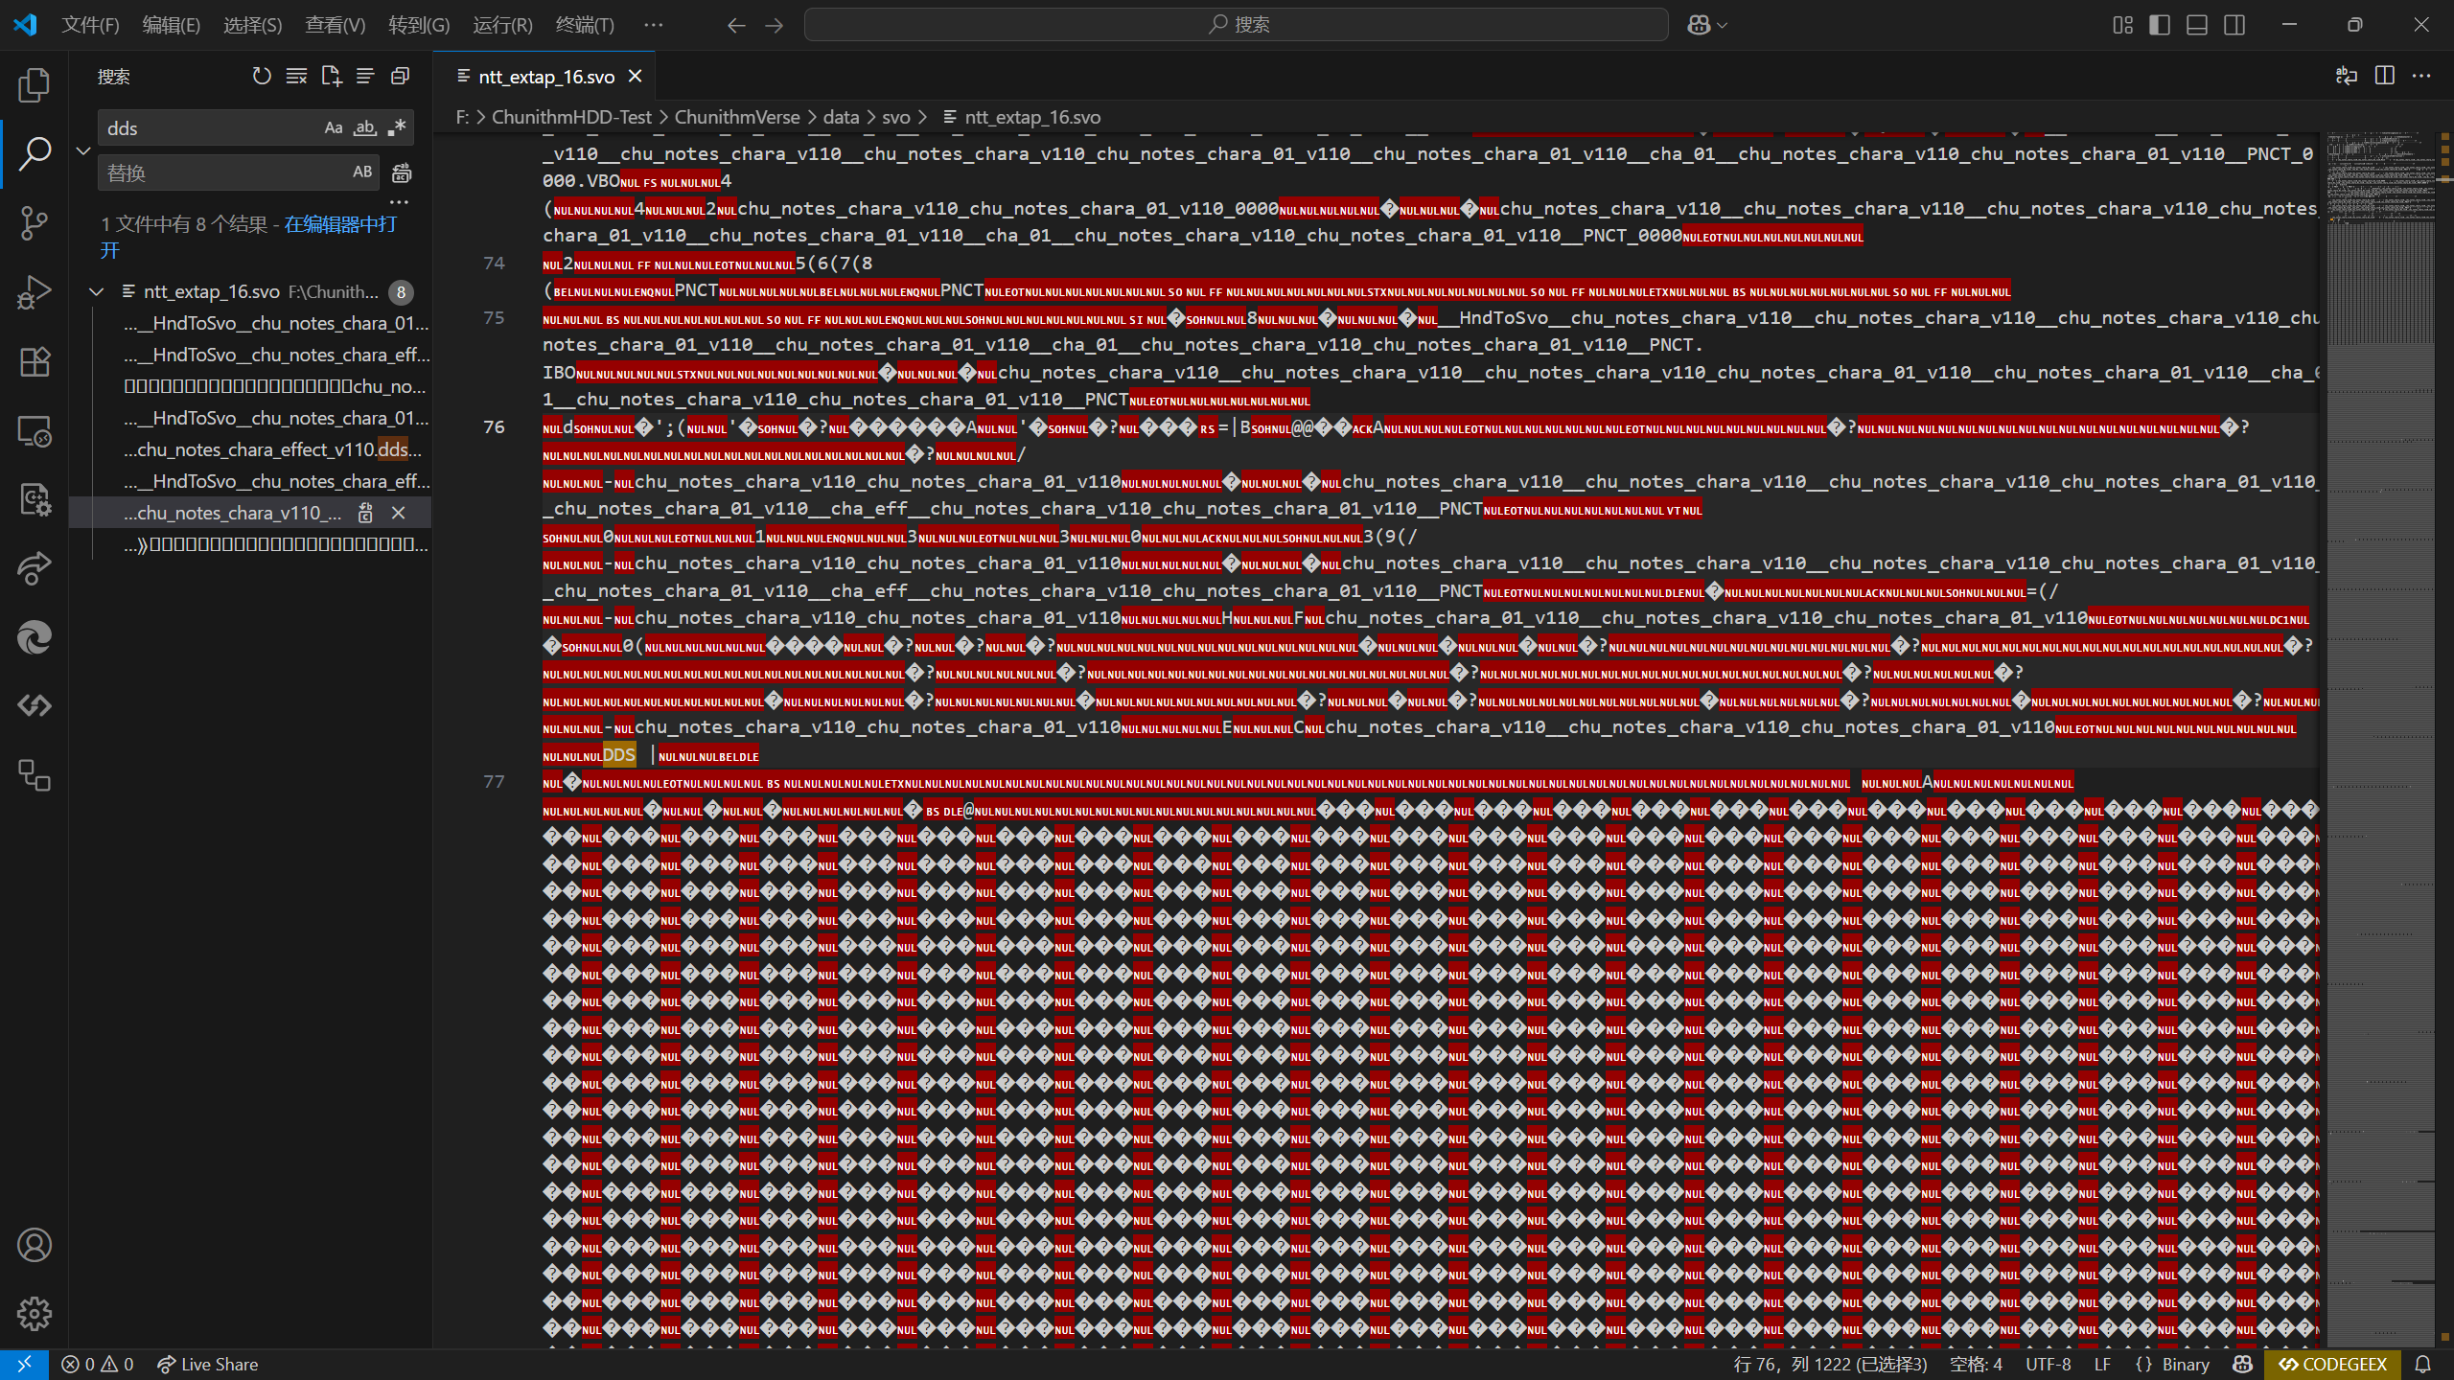Open the Extensions view
This screenshot has width=2454, height=1380.
[x=35, y=361]
